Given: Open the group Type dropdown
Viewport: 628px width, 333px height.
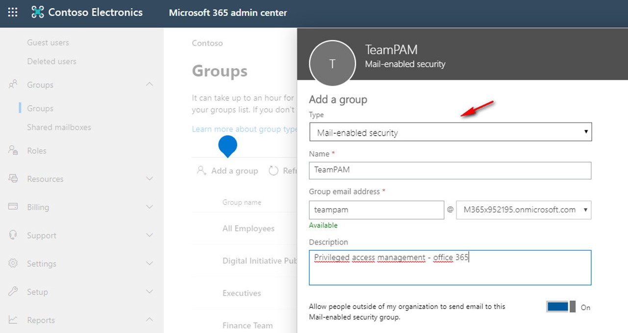Looking at the screenshot, I should click(451, 132).
